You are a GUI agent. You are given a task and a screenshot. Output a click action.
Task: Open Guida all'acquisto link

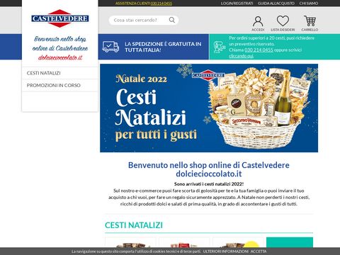(276, 4)
